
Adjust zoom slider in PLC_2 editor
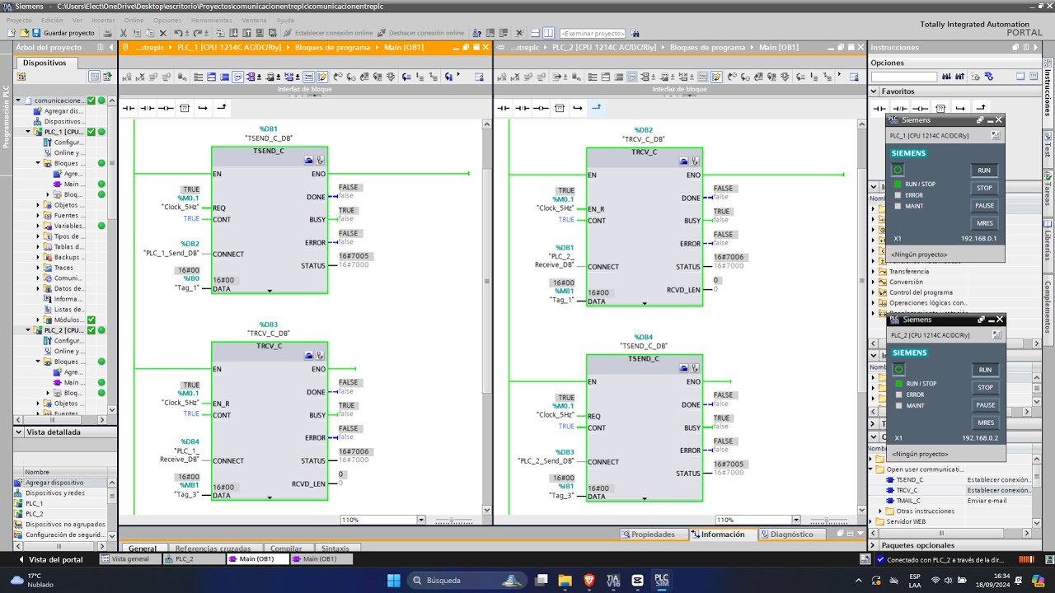(829, 520)
